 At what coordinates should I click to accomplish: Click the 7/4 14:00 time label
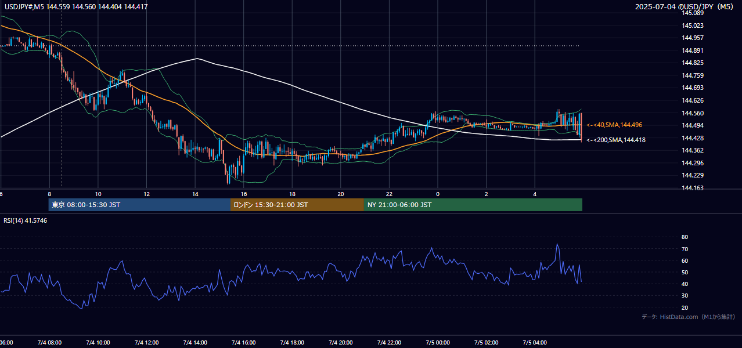(195, 343)
